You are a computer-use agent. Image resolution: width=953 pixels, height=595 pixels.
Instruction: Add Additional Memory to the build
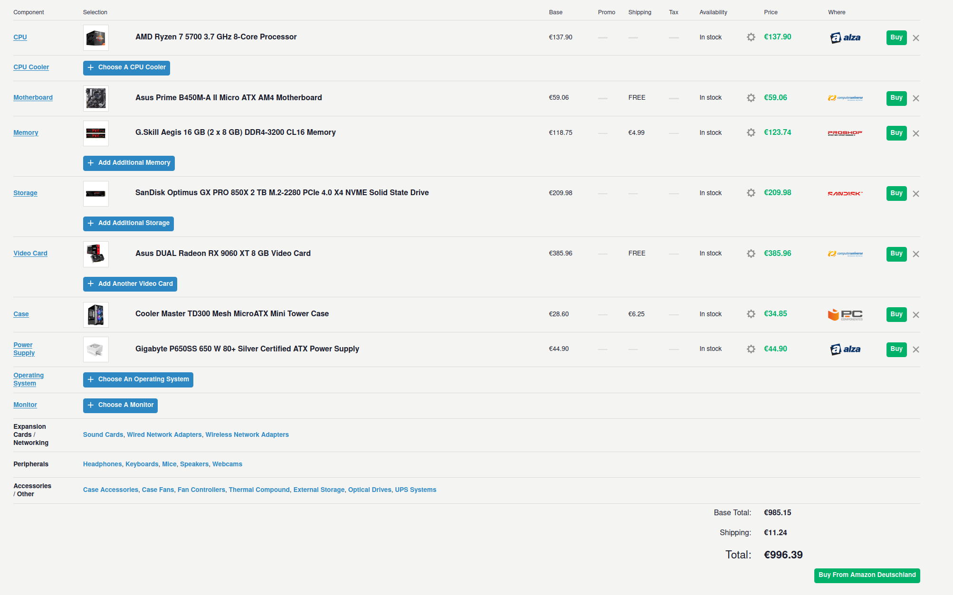(129, 163)
